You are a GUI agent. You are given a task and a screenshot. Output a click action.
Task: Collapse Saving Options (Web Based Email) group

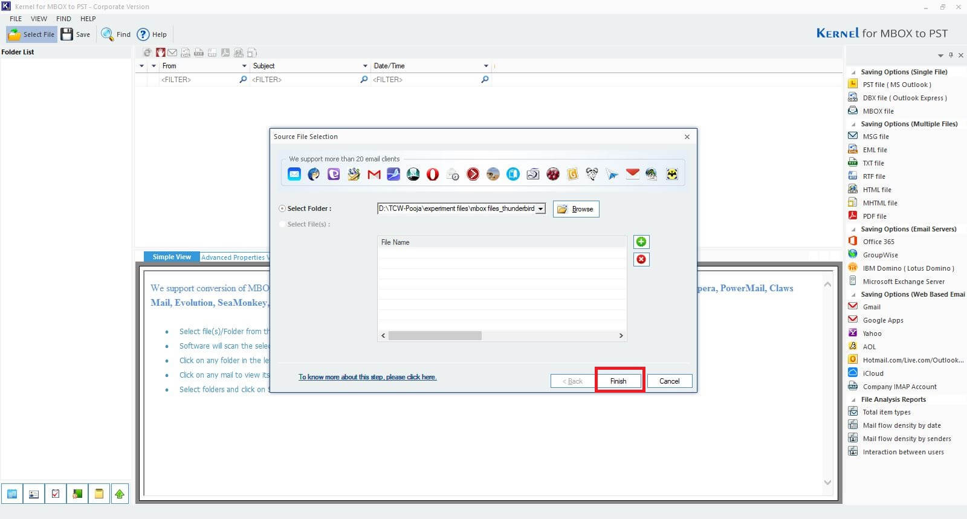pyautogui.click(x=853, y=294)
